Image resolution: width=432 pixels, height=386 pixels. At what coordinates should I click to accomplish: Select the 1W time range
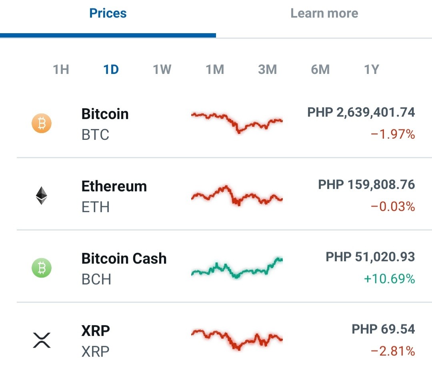coord(162,70)
